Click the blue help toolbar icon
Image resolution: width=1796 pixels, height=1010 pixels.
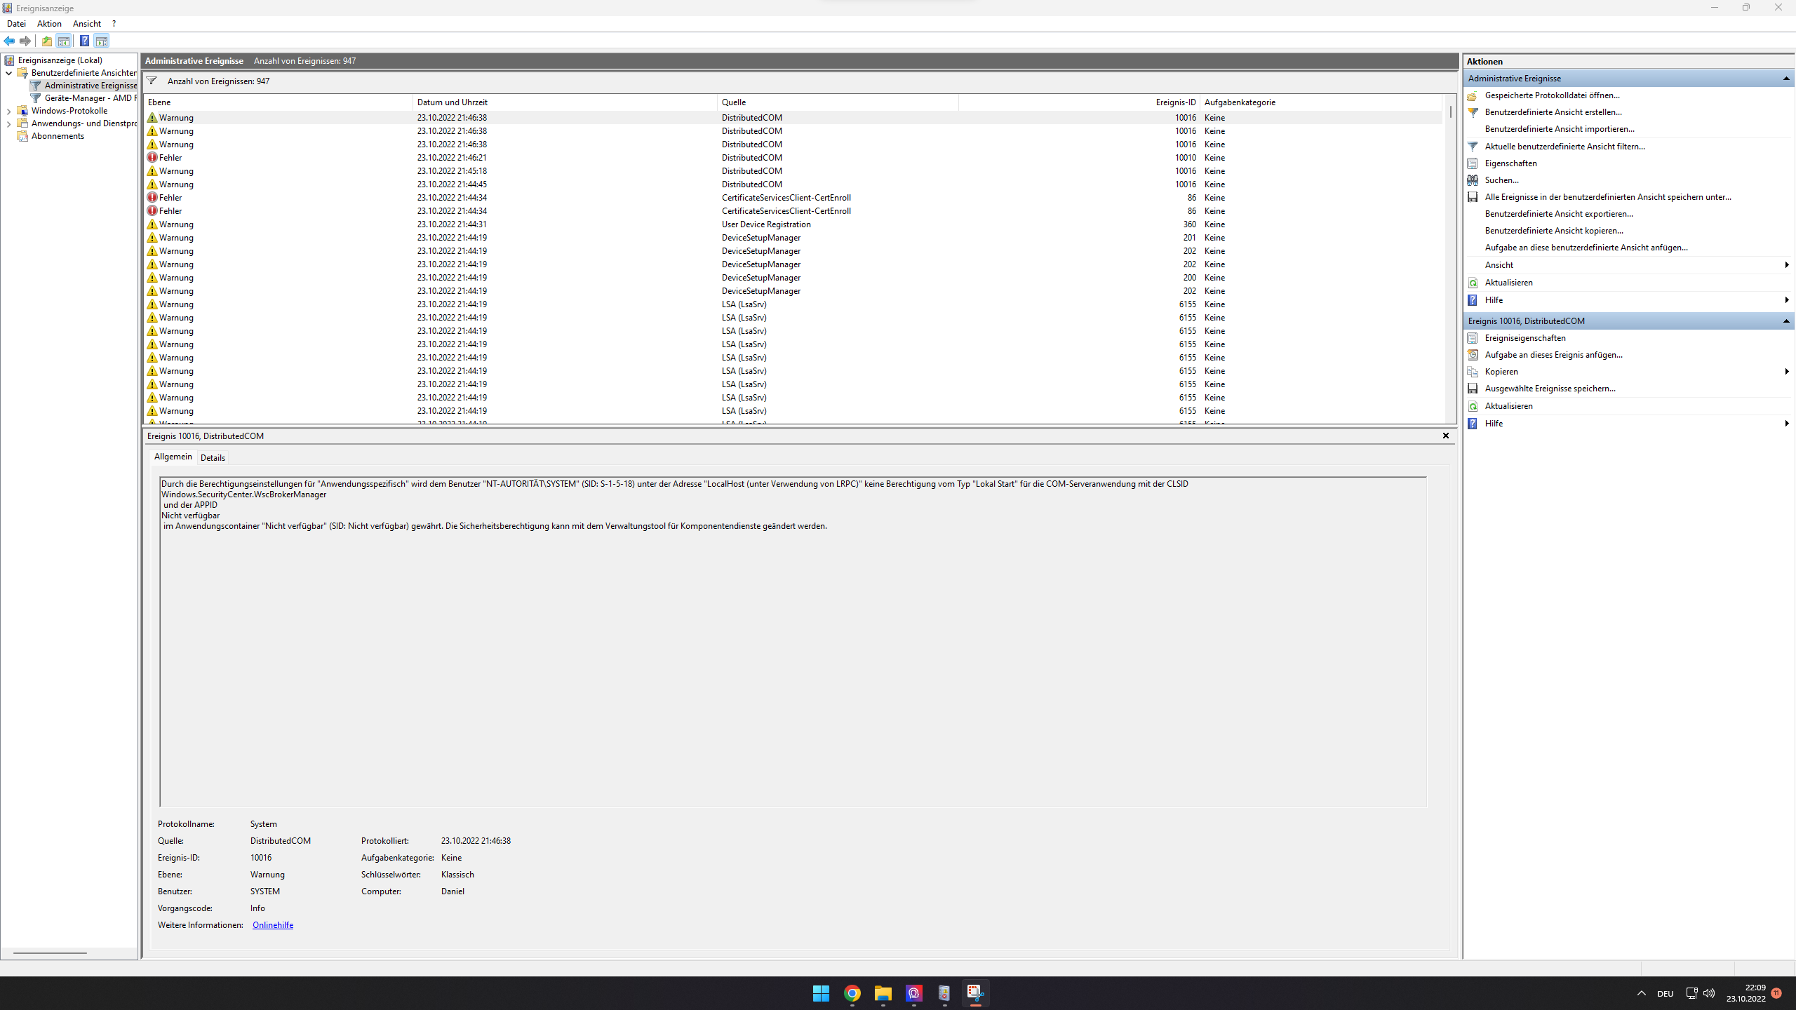click(x=84, y=41)
